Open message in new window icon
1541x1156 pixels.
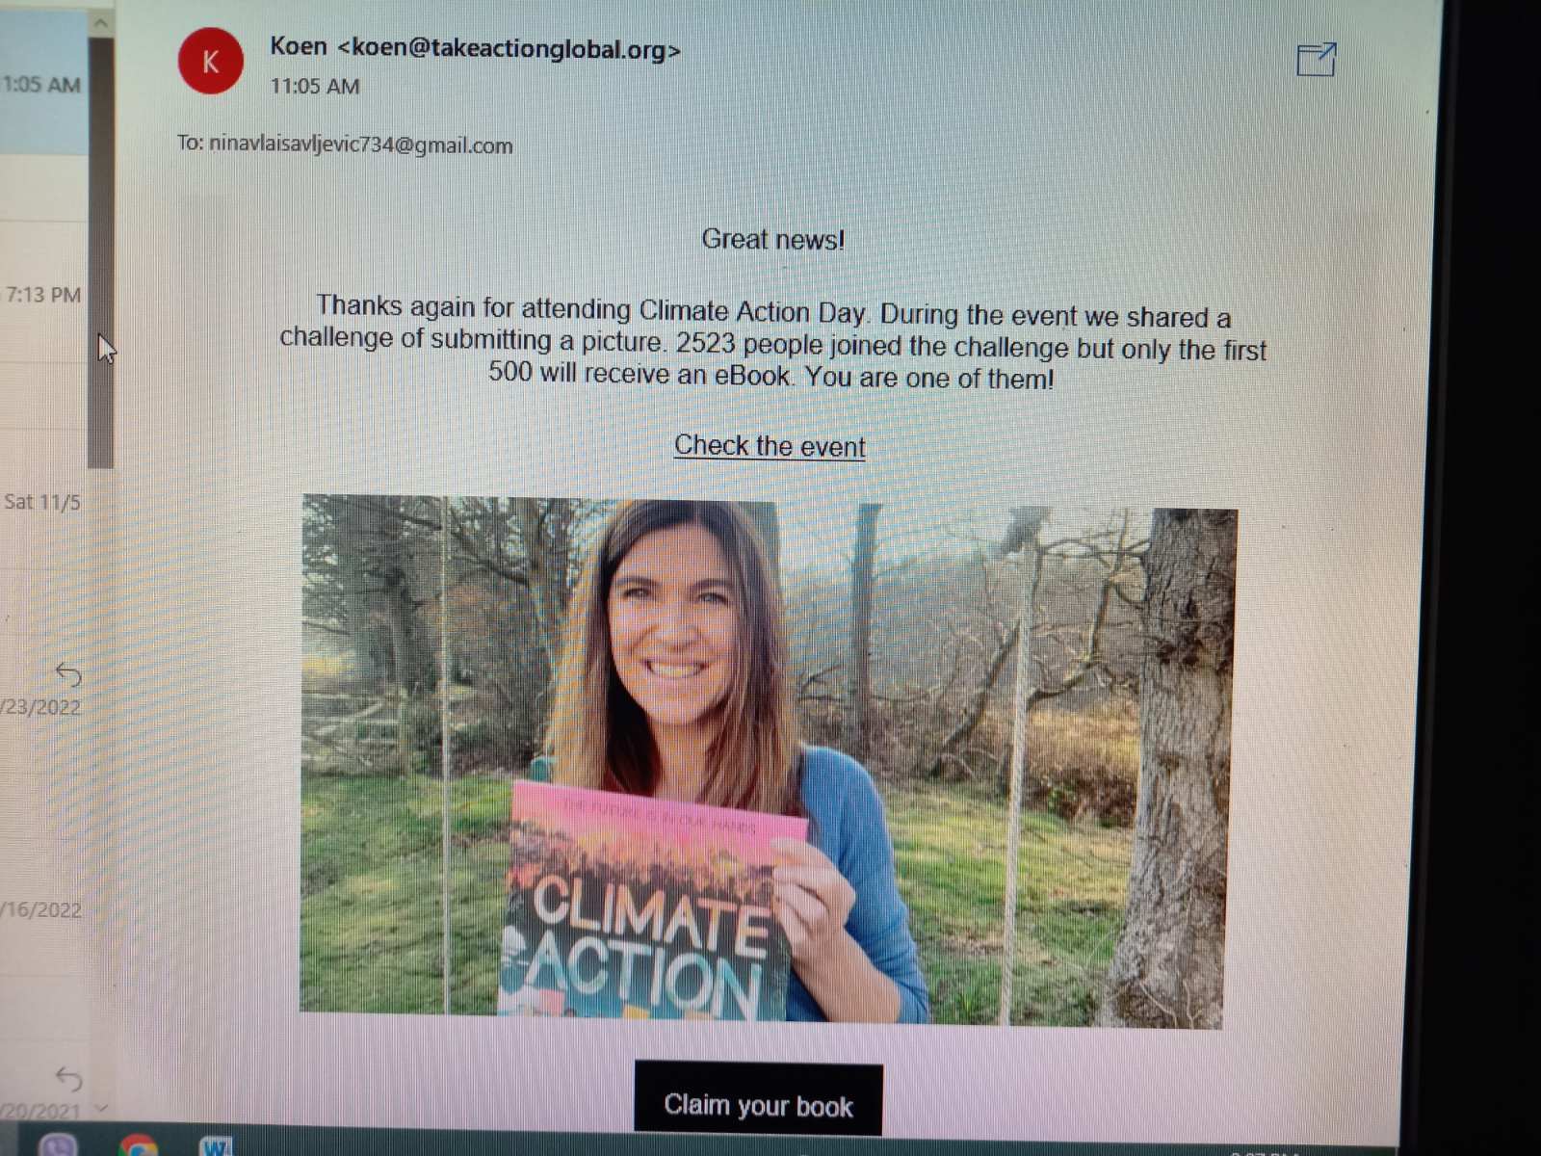(1316, 59)
